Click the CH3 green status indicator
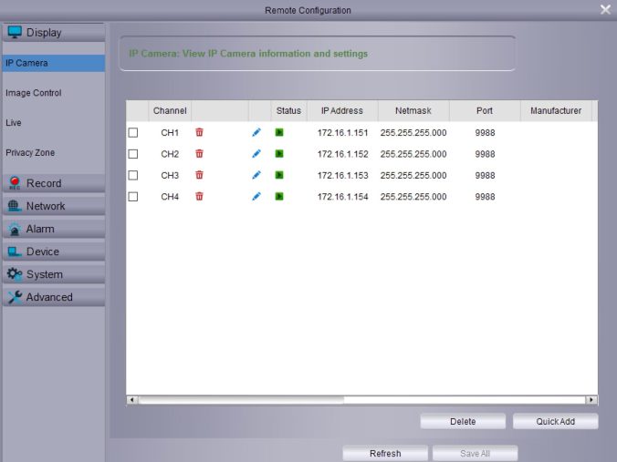This screenshot has height=462, width=617. pos(279,175)
